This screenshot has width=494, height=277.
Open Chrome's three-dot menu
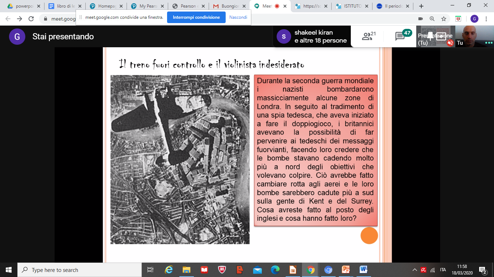coord(487,19)
